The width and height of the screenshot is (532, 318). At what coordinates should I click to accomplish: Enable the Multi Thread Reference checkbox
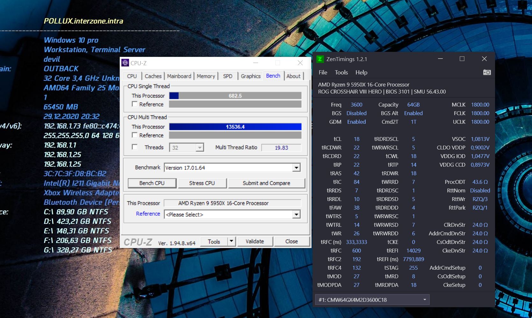click(135, 135)
